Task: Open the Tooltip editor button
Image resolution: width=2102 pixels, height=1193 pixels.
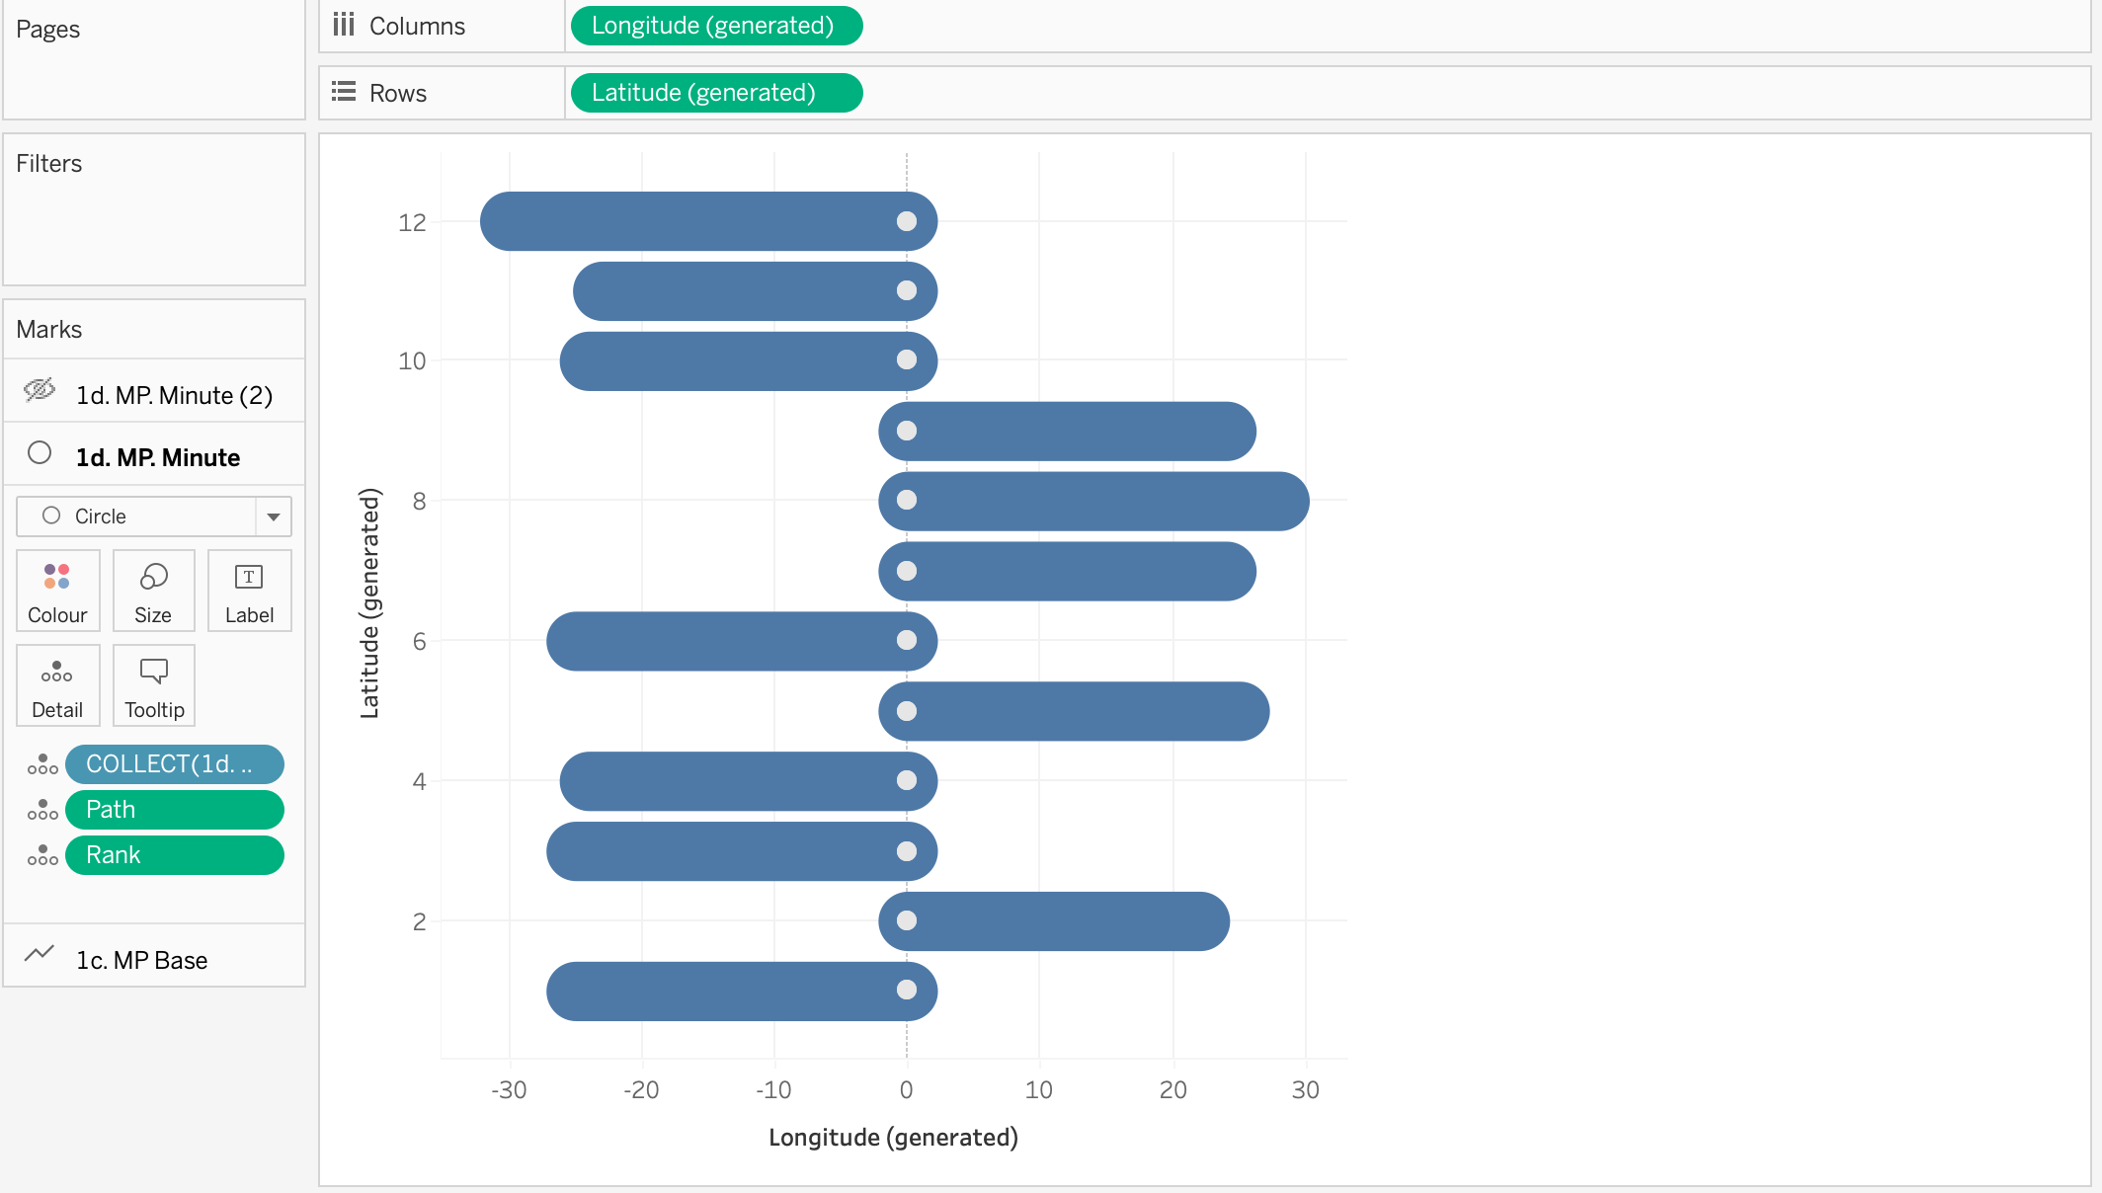Action: click(x=153, y=685)
